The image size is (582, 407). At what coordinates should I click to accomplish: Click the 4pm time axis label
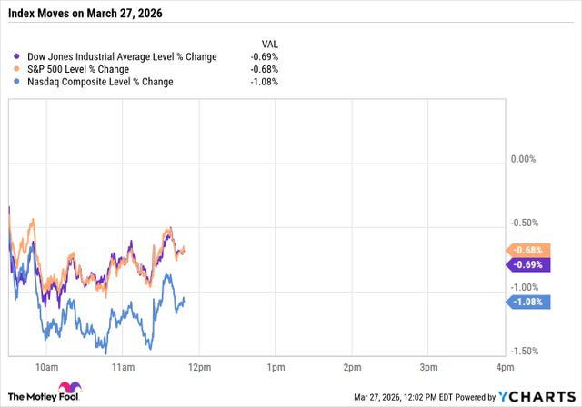click(x=502, y=366)
